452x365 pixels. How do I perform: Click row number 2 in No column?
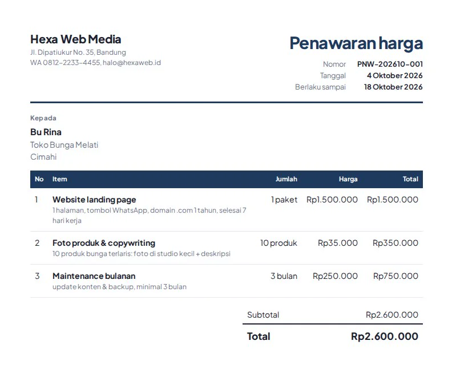[x=37, y=243]
